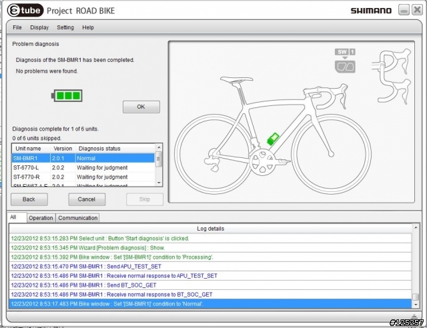The height and width of the screenshot is (328, 427).
Task: Click the Shimano brand logo
Action: point(371,11)
